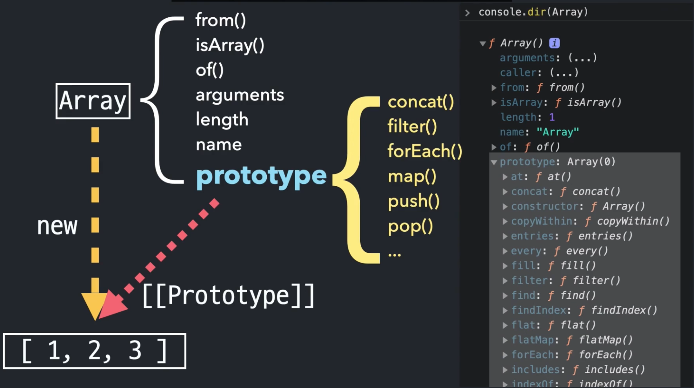Expand the fill function row
The image size is (694, 388).
pos(505,266)
